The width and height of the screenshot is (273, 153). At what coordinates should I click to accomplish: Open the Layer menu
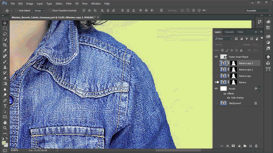point(40,4)
